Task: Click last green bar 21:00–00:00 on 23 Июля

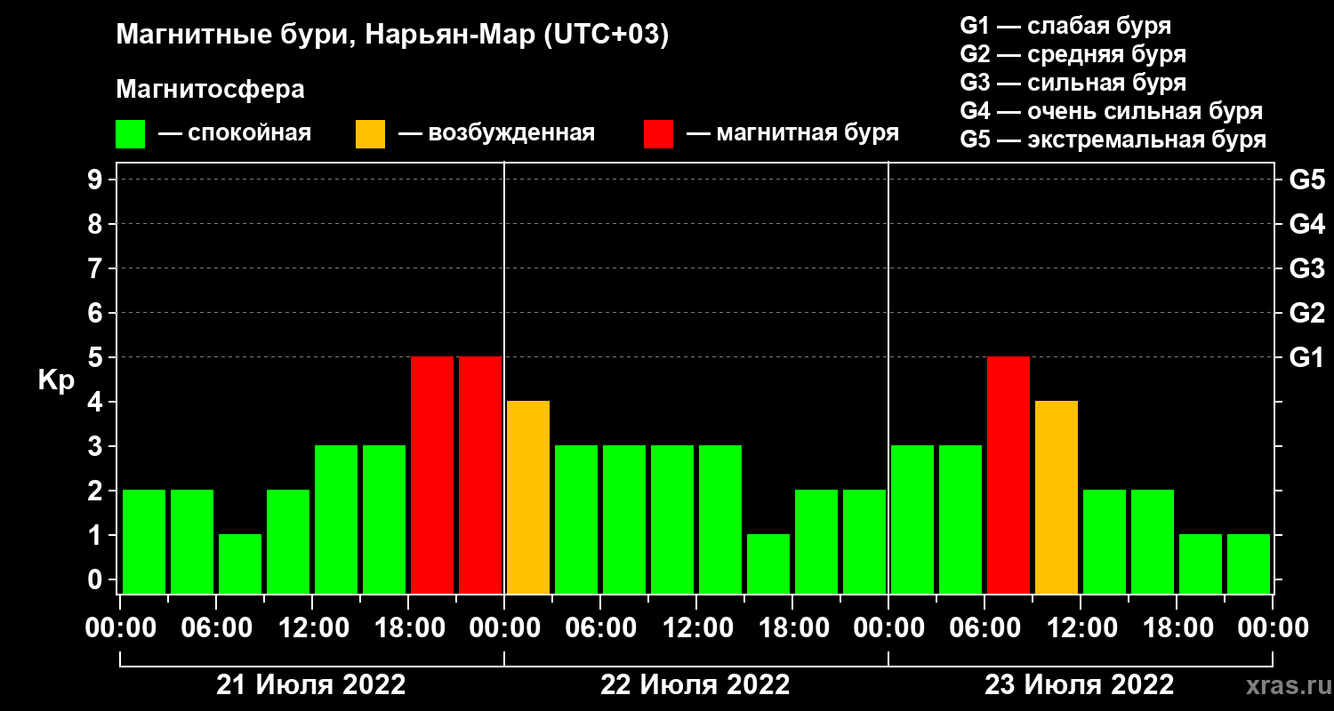Action: (x=1249, y=563)
